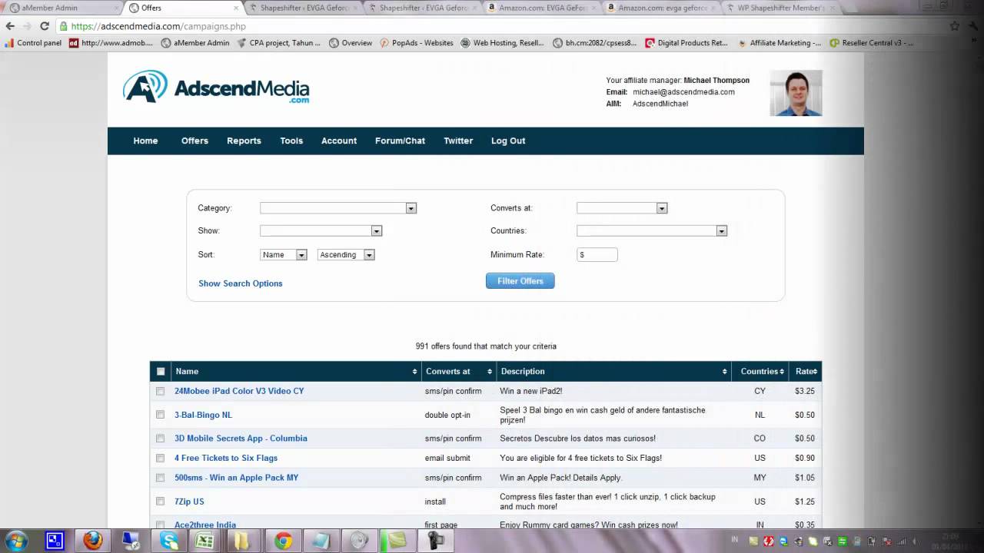Open 24Mobee iPad Color V3 Video CY offer
This screenshot has height=553, width=984.
239,391
